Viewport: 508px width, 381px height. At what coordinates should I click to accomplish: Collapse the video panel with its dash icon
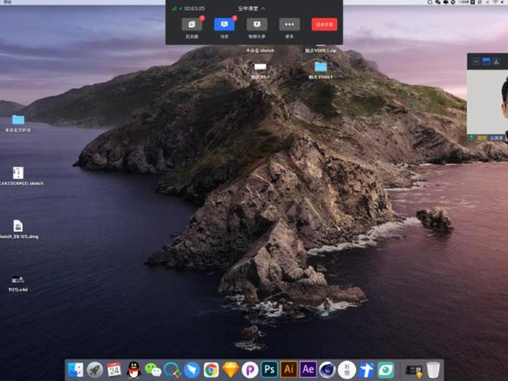[476, 62]
